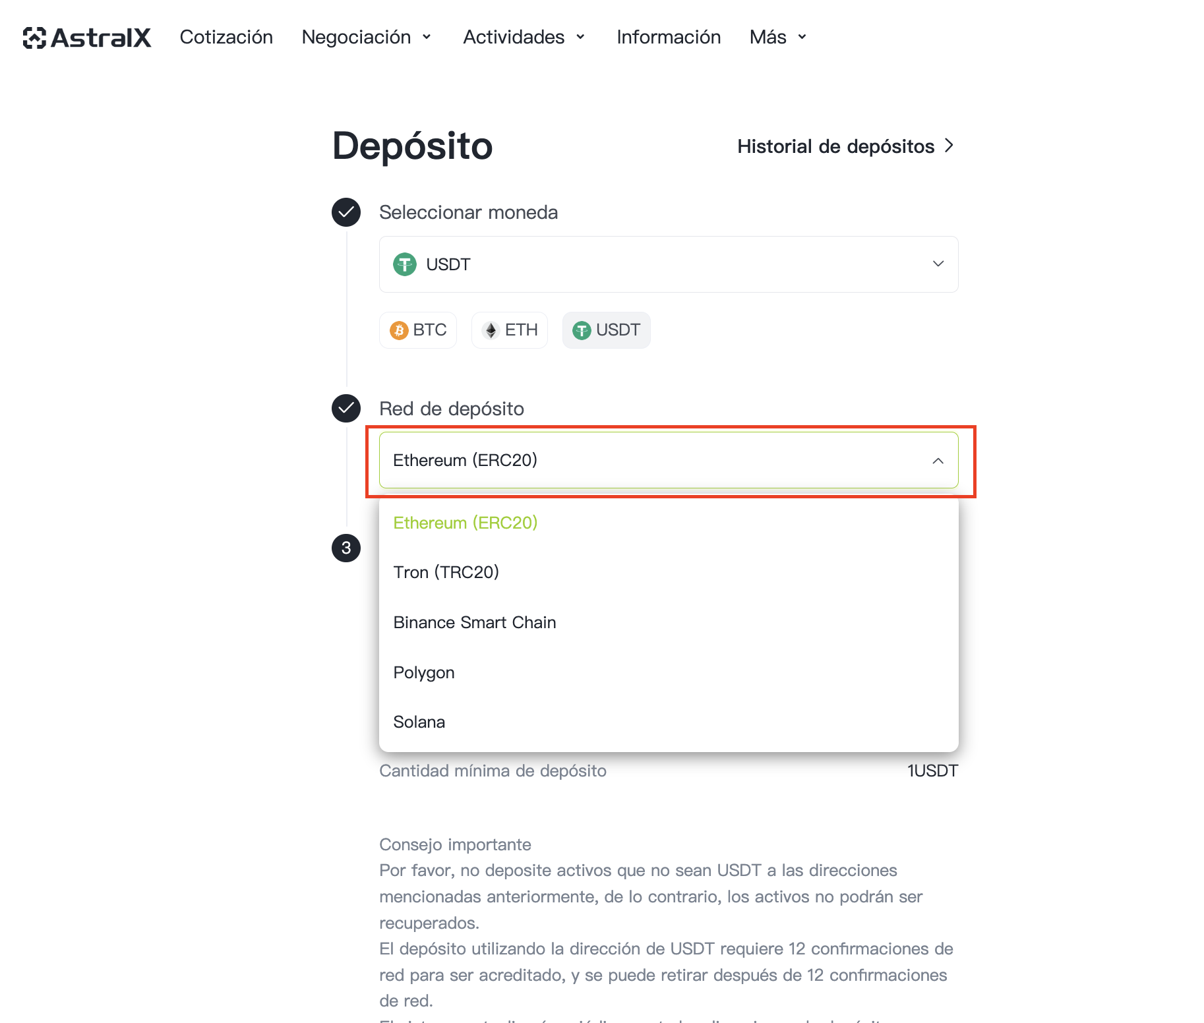This screenshot has height=1023, width=1204.
Task: Click the Depósito page heading
Action: tap(413, 146)
